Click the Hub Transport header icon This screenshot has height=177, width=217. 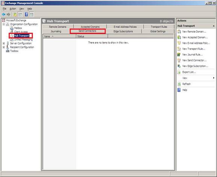tap(44, 21)
